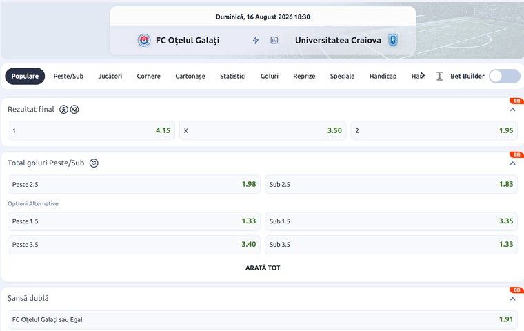Switch to the Peste/Sub tab

click(x=68, y=77)
